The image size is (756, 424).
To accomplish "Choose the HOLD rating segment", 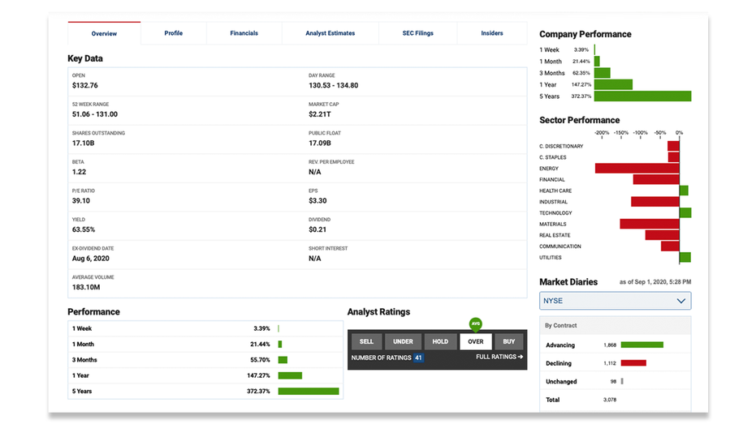I will [x=440, y=341].
